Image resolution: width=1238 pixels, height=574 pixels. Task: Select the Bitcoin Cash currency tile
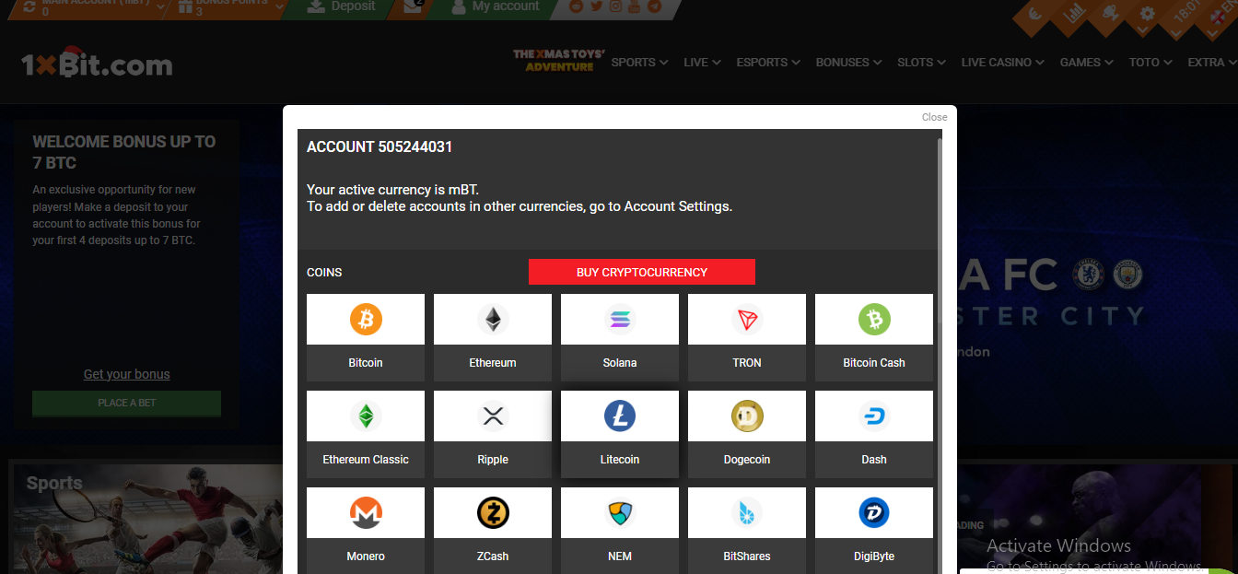coord(873,336)
